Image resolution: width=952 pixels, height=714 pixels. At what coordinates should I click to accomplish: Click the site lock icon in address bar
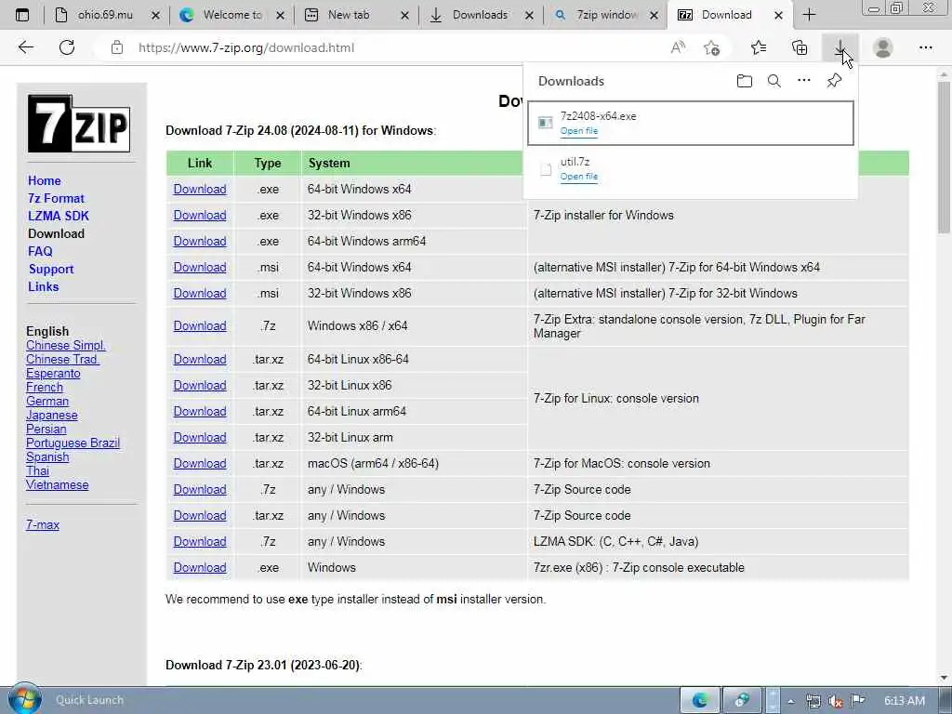(x=117, y=47)
